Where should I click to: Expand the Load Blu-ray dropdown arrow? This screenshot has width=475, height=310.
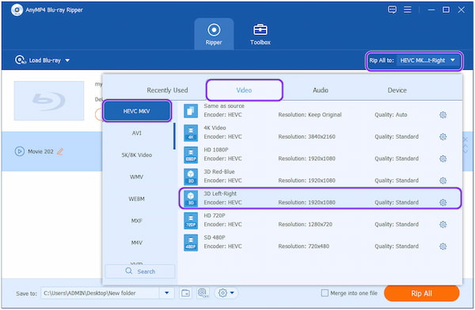point(67,60)
